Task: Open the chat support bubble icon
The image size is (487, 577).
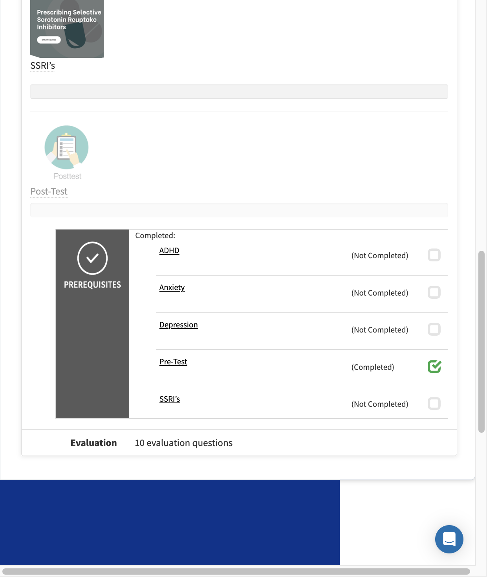Action: click(449, 539)
